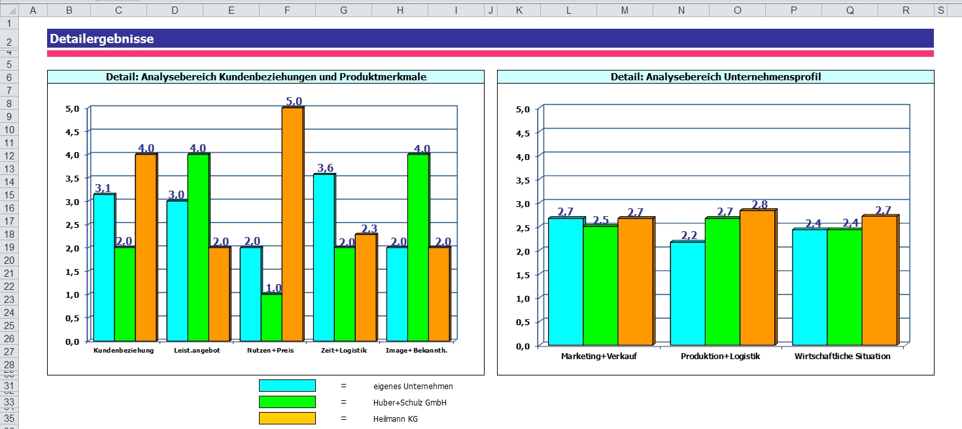The width and height of the screenshot is (962, 429).
Task: Select the Kundenbeziehung category axis label
Action: pos(124,351)
